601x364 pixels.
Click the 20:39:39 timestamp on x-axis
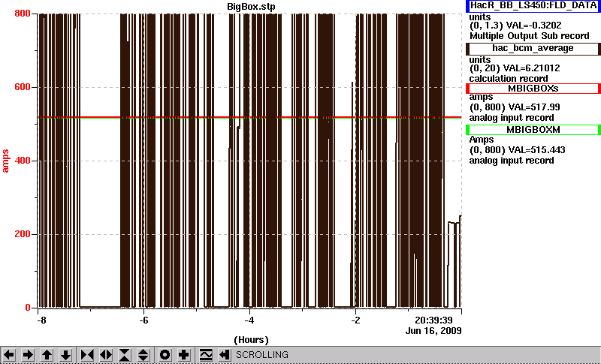434,320
